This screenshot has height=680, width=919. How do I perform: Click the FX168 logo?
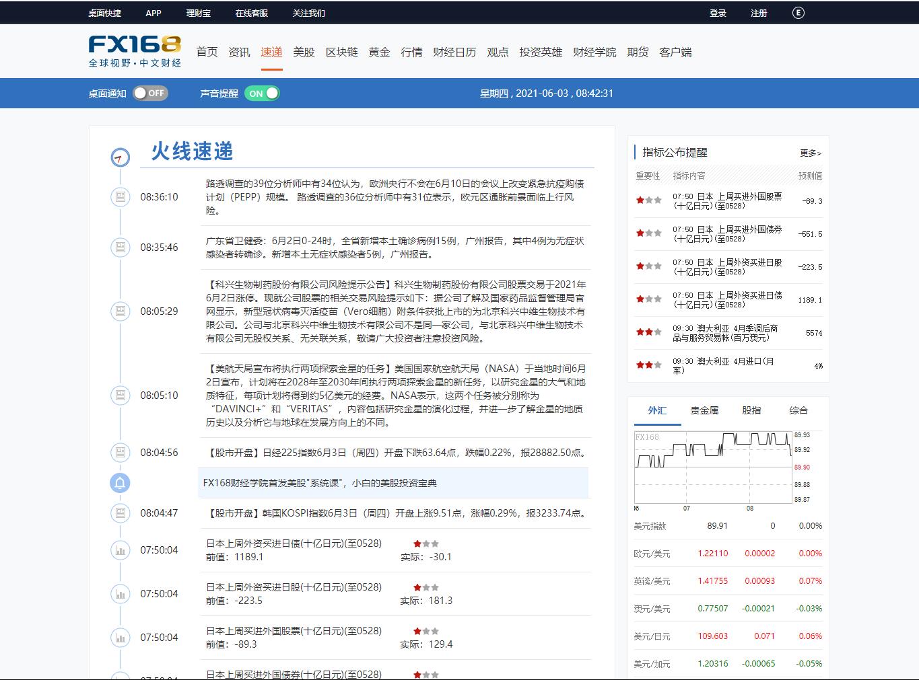click(135, 51)
